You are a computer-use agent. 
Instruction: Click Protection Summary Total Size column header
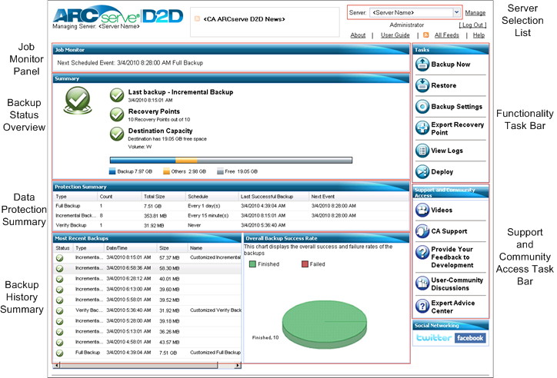[163, 197]
